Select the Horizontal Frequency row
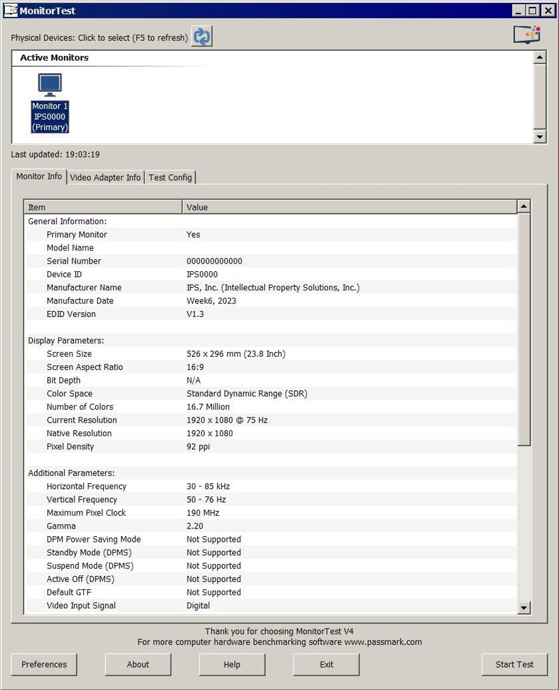 point(271,486)
